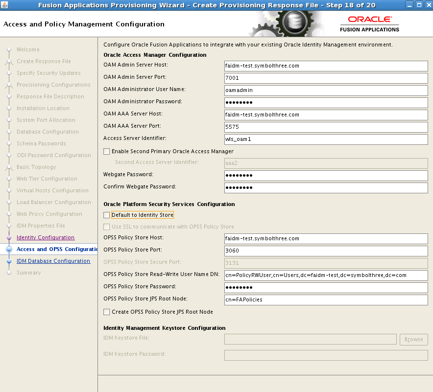The image size is (433, 392).
Task: Click the OAM Administrator User Name field
Action: tap(326, 91)
